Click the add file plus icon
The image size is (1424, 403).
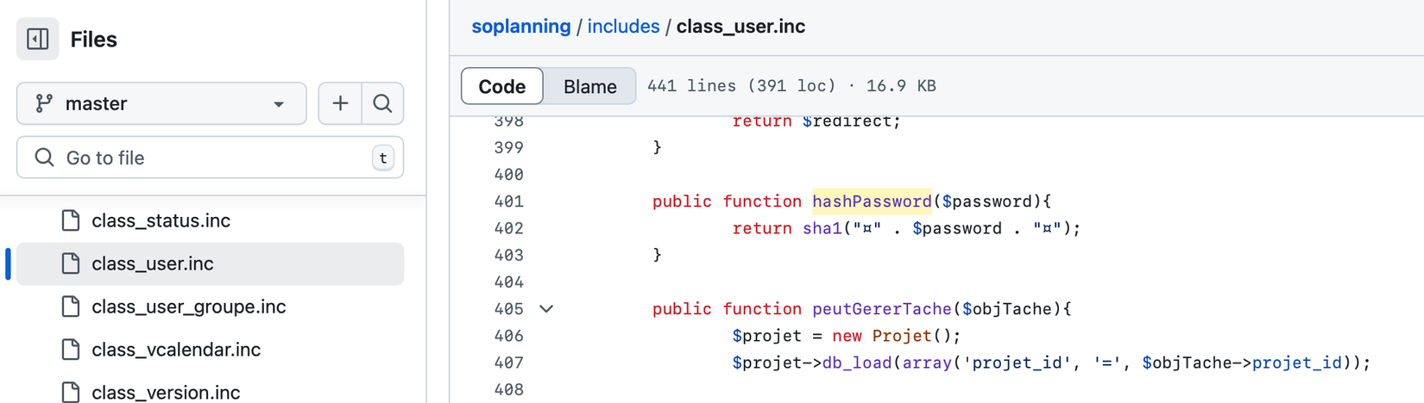[x=340, y=103]
